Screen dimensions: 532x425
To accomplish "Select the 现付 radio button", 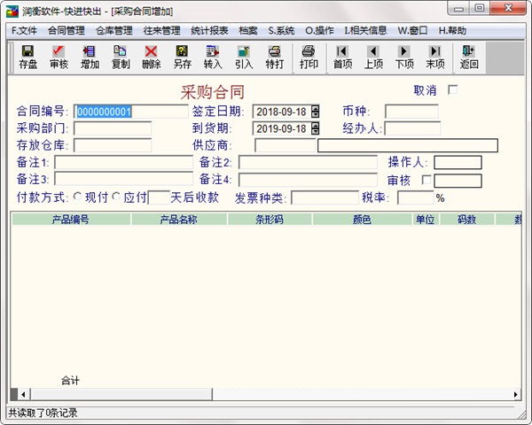I will [x=78, y=197].
